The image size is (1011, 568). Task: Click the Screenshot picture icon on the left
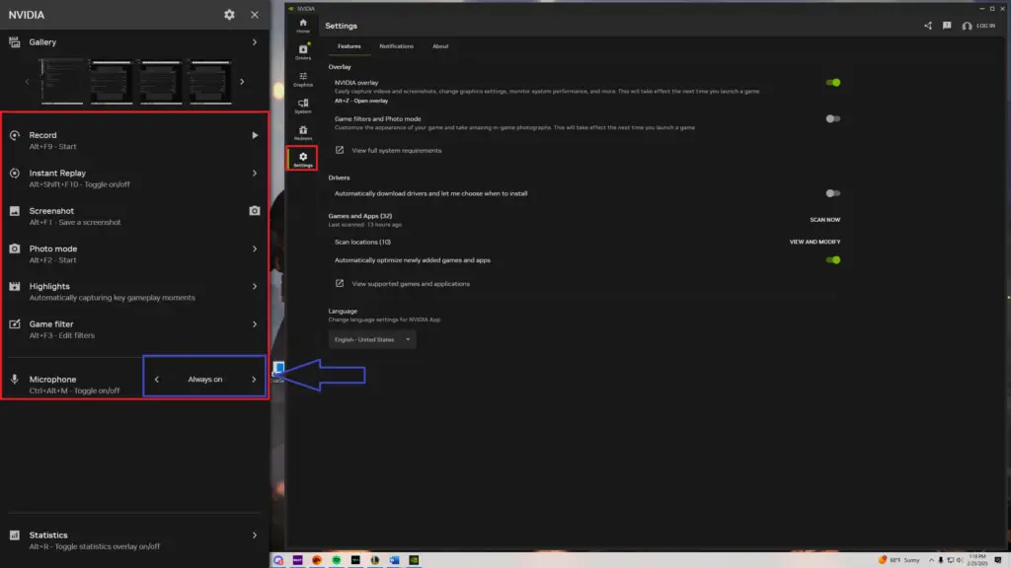tap(14, 211)
